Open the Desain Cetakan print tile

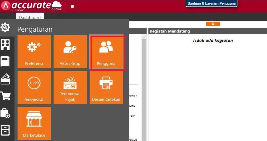(106, 88)
